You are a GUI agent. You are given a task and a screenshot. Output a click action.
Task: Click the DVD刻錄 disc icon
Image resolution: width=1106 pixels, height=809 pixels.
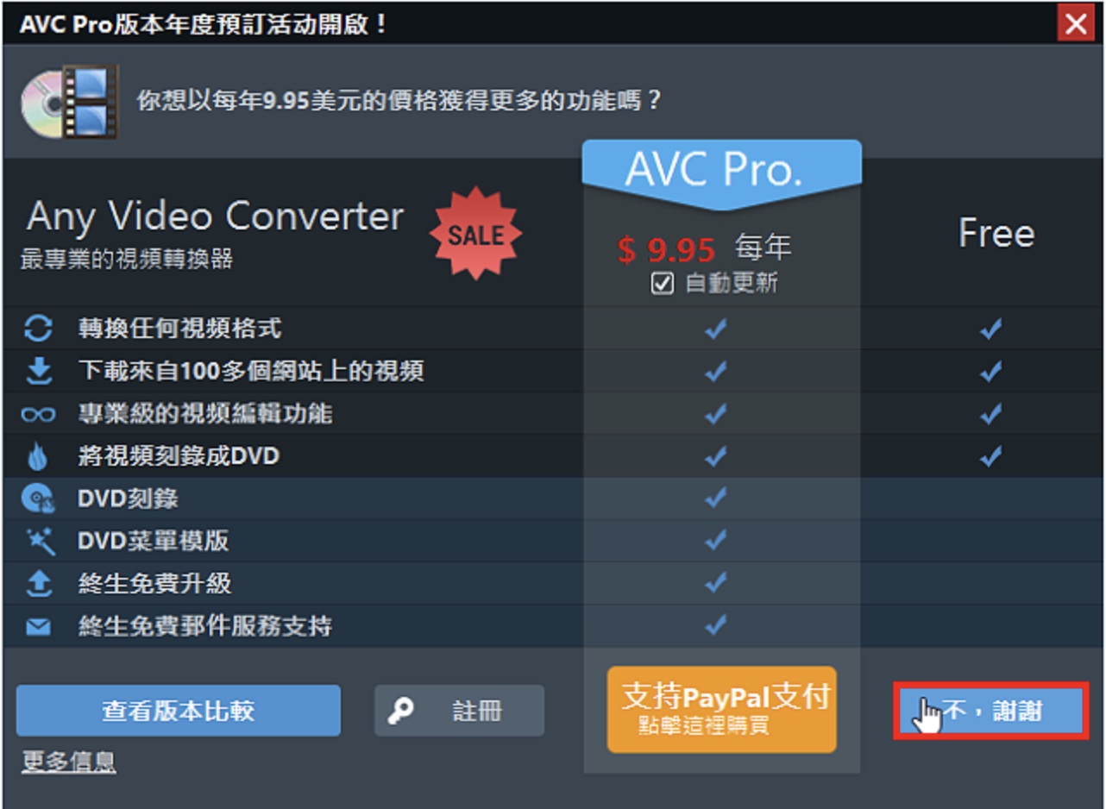[38, 499]
